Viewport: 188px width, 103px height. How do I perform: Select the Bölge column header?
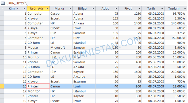[84, 9]
